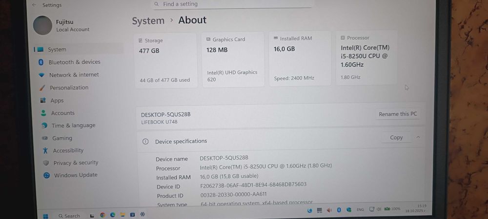Click Rename this PC button
The height and width of the screenshot is (219, 488).
pyautogui.click(x=397, y=114)
